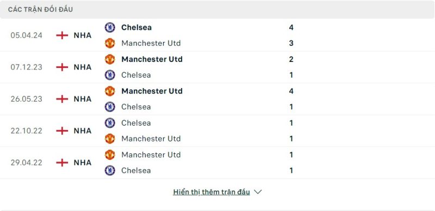
Task: Click score 4 for Chelsea on 05.04.24
Action: point(291,28)
